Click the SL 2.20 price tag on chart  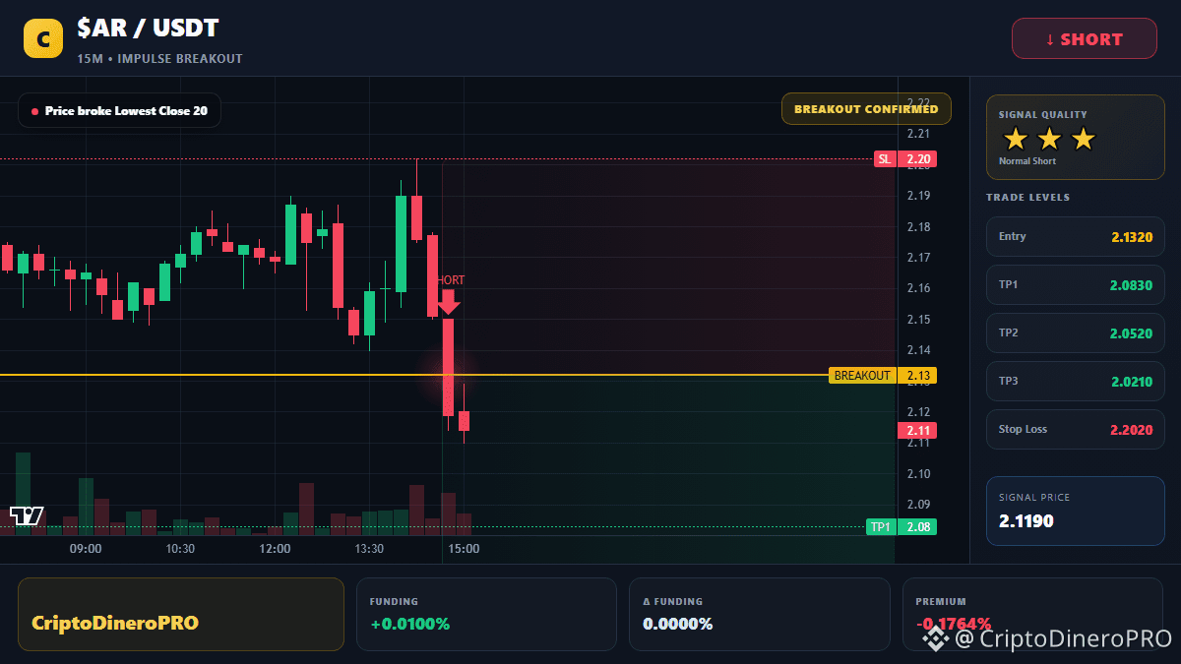click(905, 158)
